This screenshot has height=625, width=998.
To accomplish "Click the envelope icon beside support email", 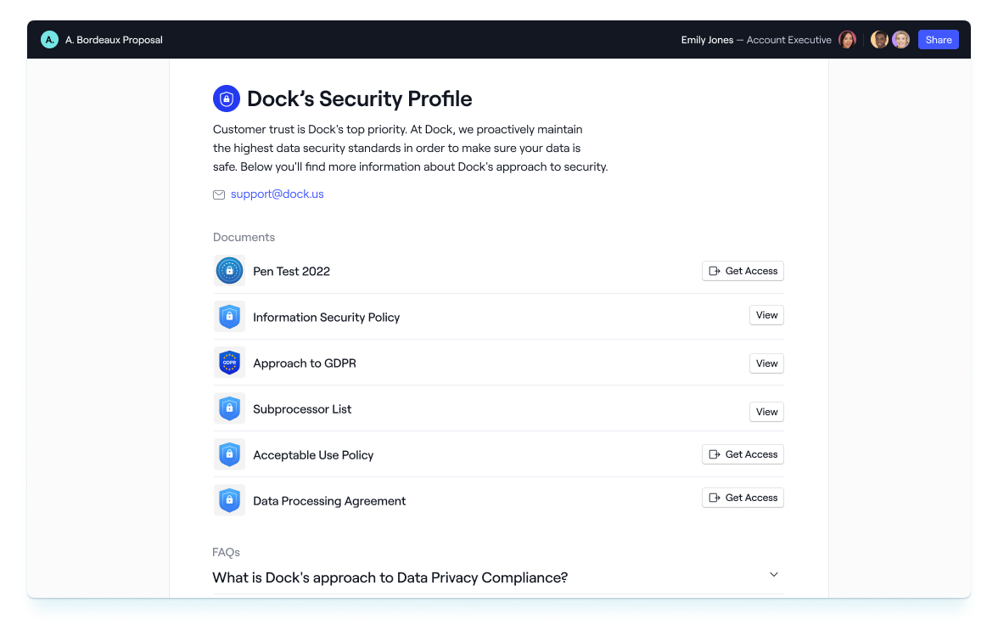I will click(x=219, y=194).
